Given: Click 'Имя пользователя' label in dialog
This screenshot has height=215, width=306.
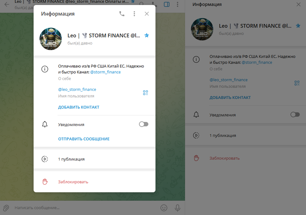Looking at the screenshot, I should click(76, 96).
